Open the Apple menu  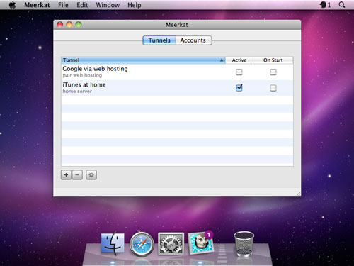coord(13,5)
